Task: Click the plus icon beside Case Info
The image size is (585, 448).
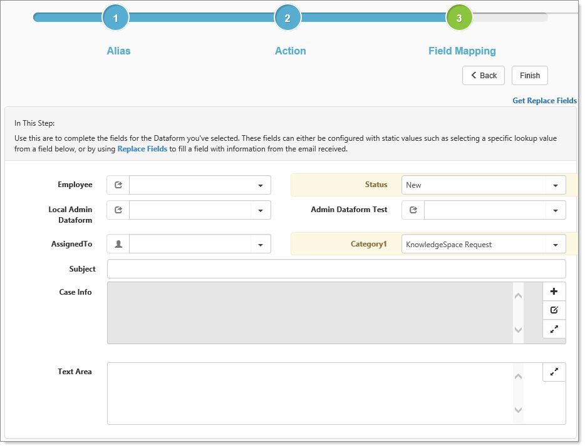Action: [554, 292]
